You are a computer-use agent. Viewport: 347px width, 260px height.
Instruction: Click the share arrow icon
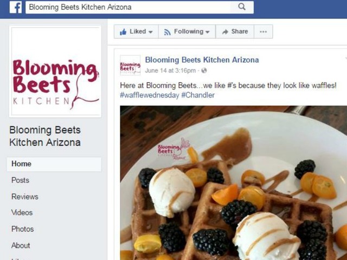point(225,32)
